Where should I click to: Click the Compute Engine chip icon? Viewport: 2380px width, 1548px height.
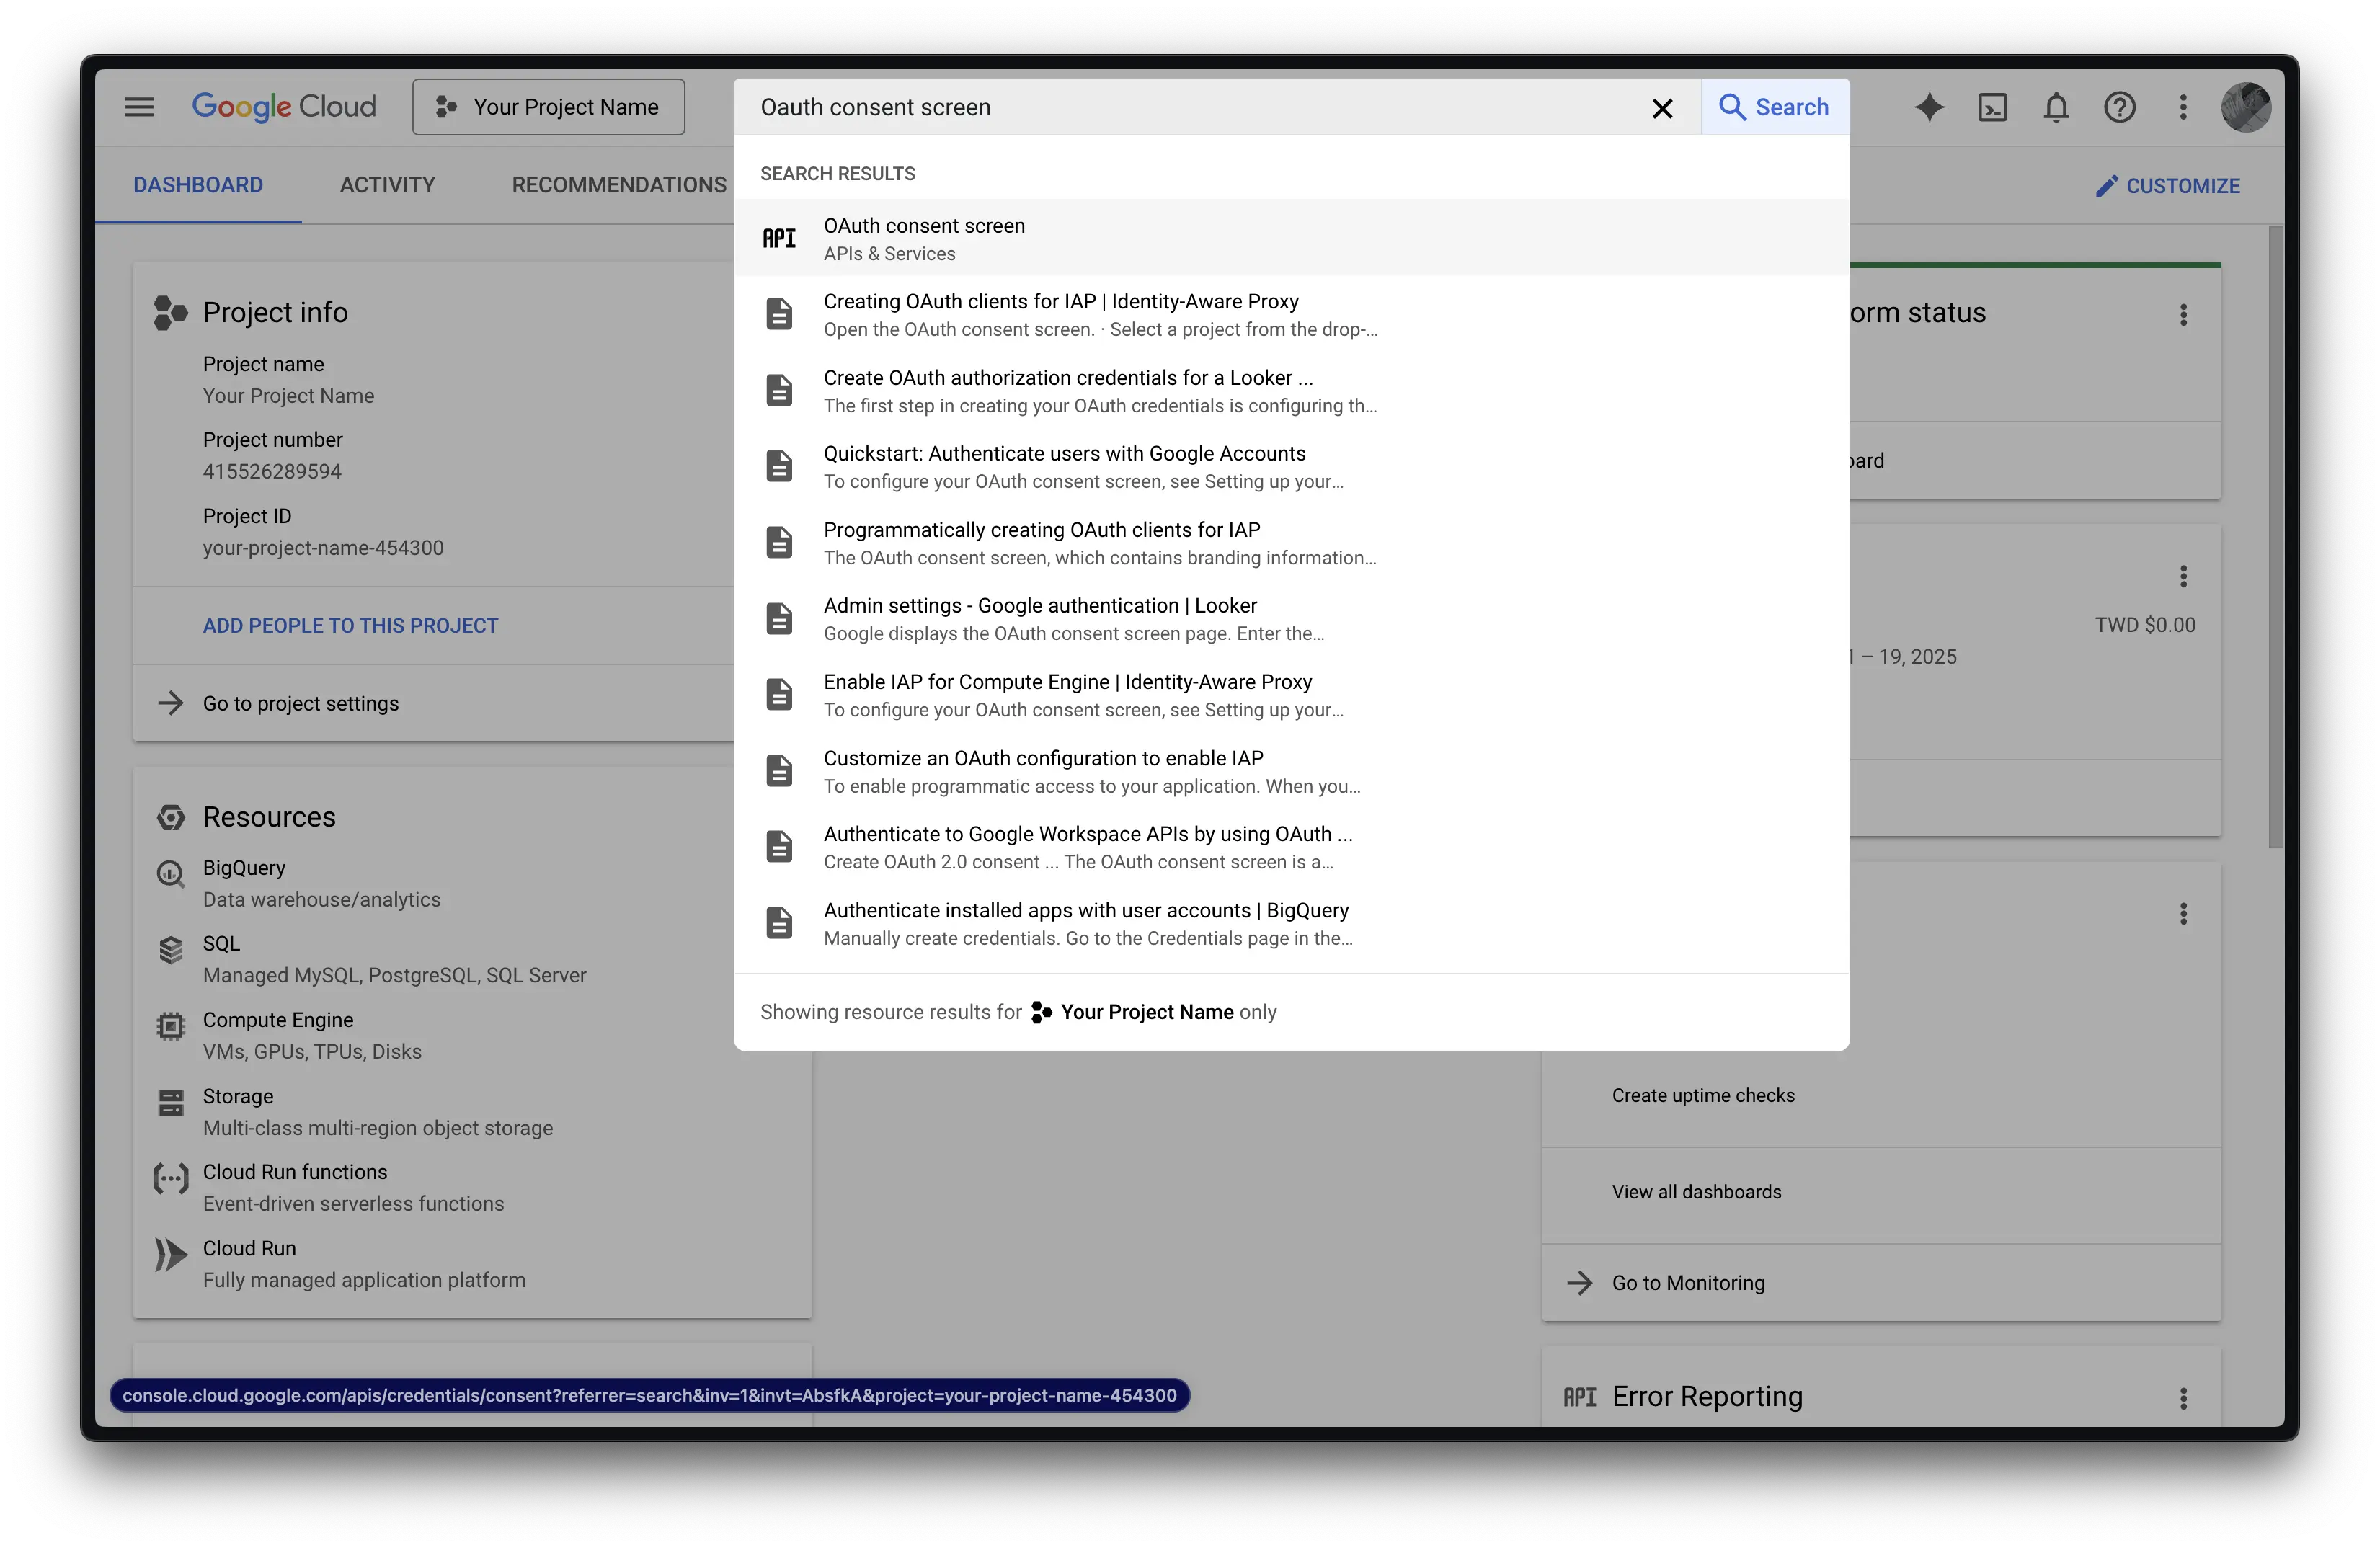tap(171, 1026)
